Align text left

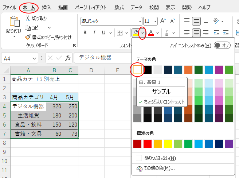[x=187, y=33]
